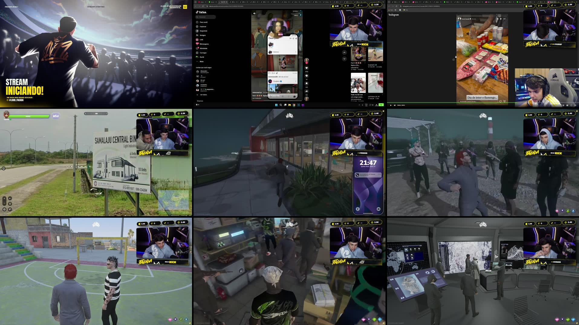Open the world mini-map for guessing
Image resolution: width=579 pixels, height=325 pixels.
click(x=173, y=200)
